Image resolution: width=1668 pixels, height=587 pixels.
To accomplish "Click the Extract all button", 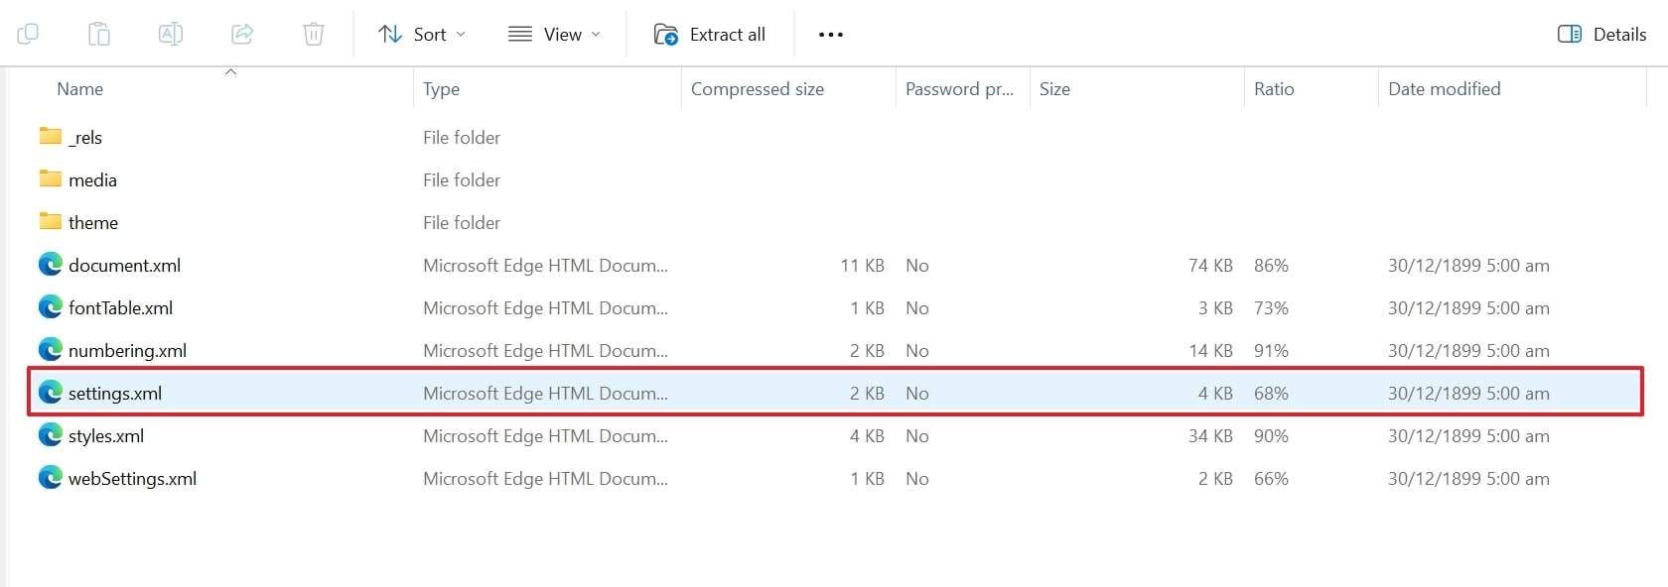I will coord(710,34).
